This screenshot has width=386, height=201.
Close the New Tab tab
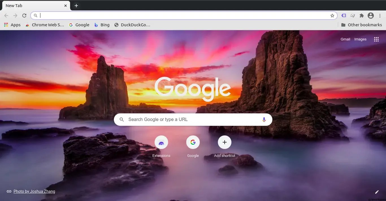tap(66, 6)
